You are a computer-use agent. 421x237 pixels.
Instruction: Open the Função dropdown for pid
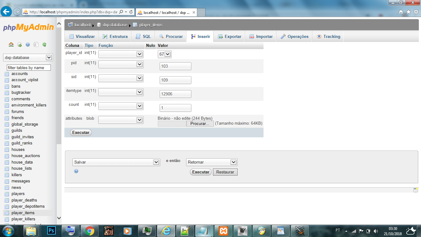tap(121, 64)
